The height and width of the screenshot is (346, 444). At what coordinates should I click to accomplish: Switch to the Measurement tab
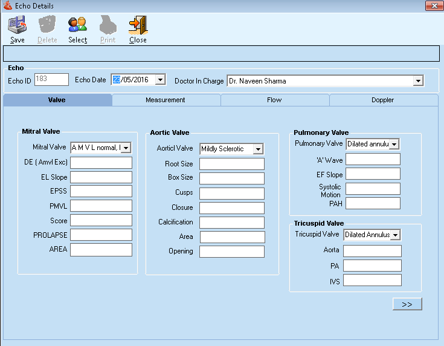click(x=166, y=100)
